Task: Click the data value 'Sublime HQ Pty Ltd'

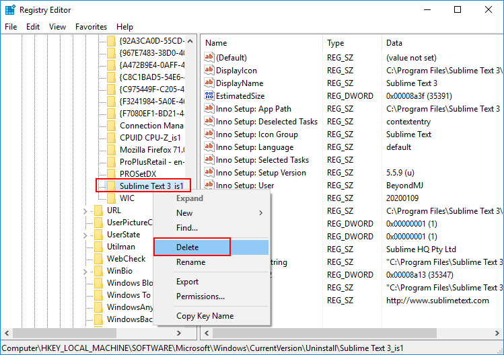Action: click(x=421, y=249)
